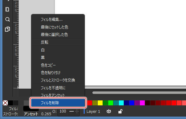Click the highlighted フィルを削除 entry
The height and width of the screenshot is (119, 186).
click(x=58, y=103)
